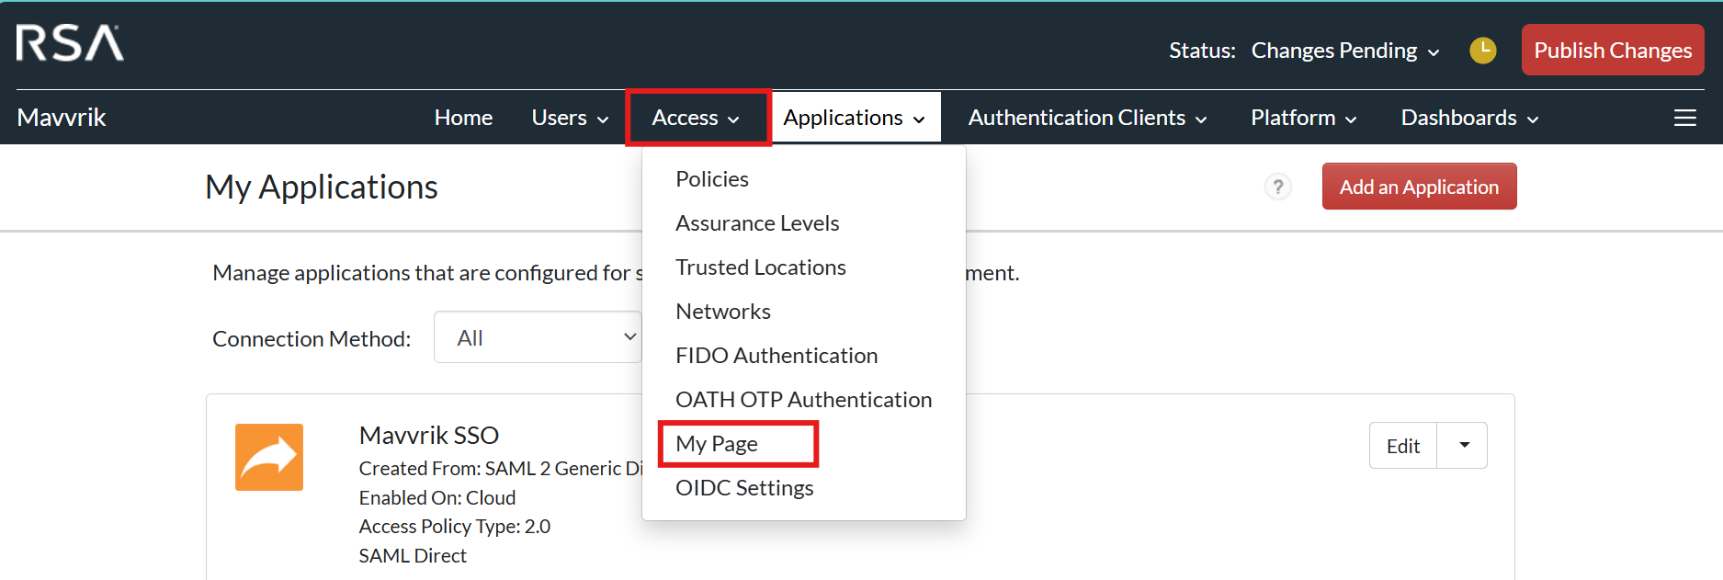Click the question mark help icon

tap(1277, 187)
